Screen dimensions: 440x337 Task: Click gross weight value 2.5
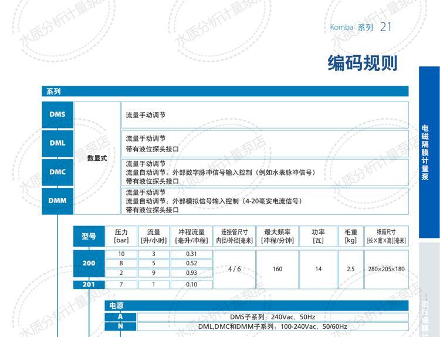[x=351, y=269]
